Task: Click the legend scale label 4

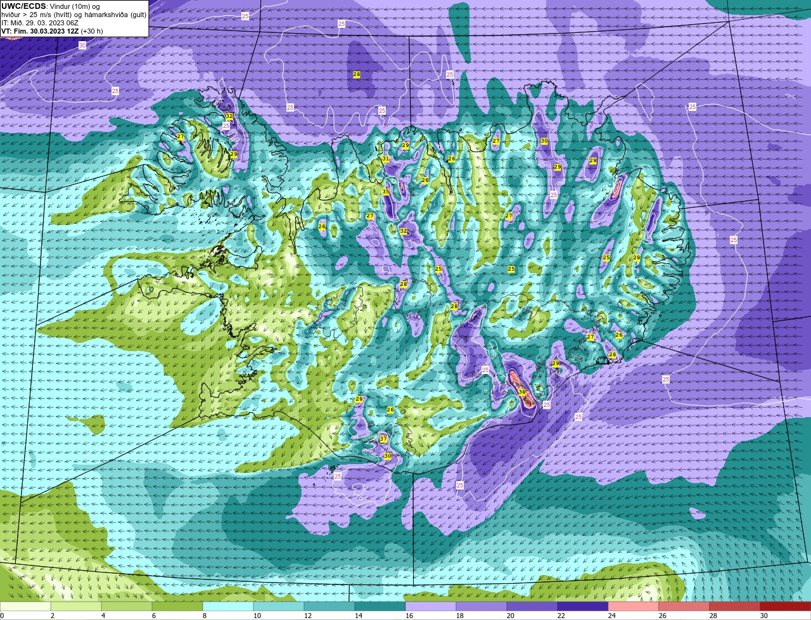Action: pyautogui.click(x=103, y=616)
